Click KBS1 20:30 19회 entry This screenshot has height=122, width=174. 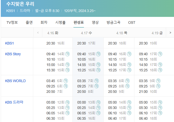148,43
